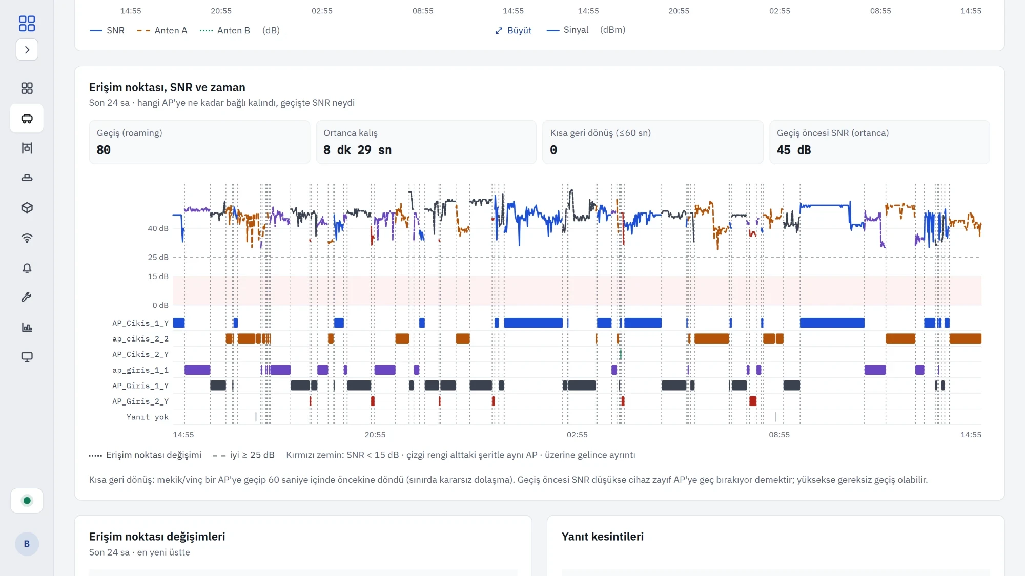Viewport: 1025px width, 576px height.
Task: Click the Geçiş öncesi SNR 45 dB card
Action: (x=879, y=142)
